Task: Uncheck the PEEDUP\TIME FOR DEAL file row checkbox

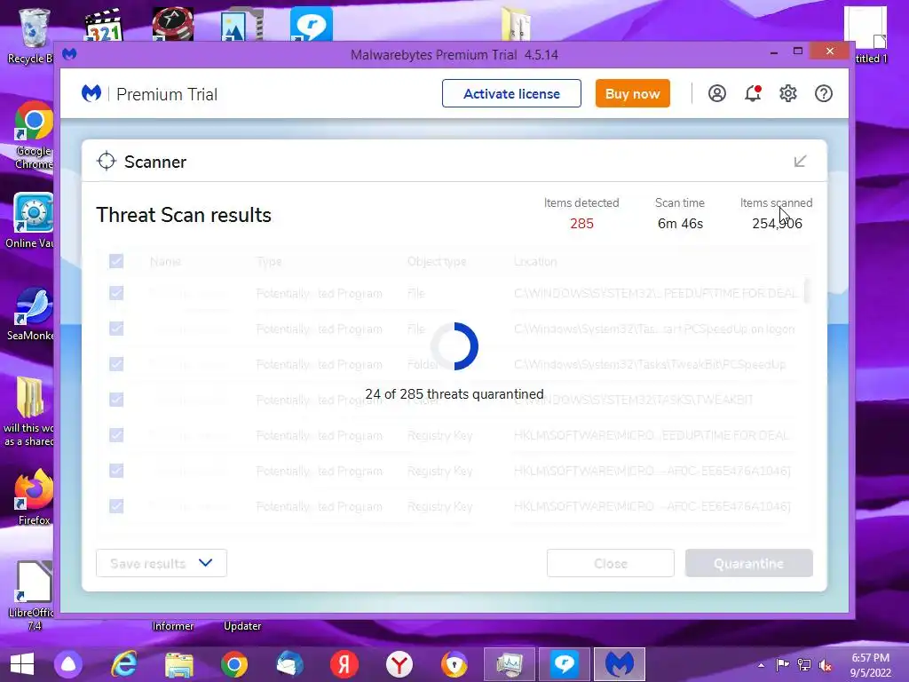Action: click(x=116, y=293)
